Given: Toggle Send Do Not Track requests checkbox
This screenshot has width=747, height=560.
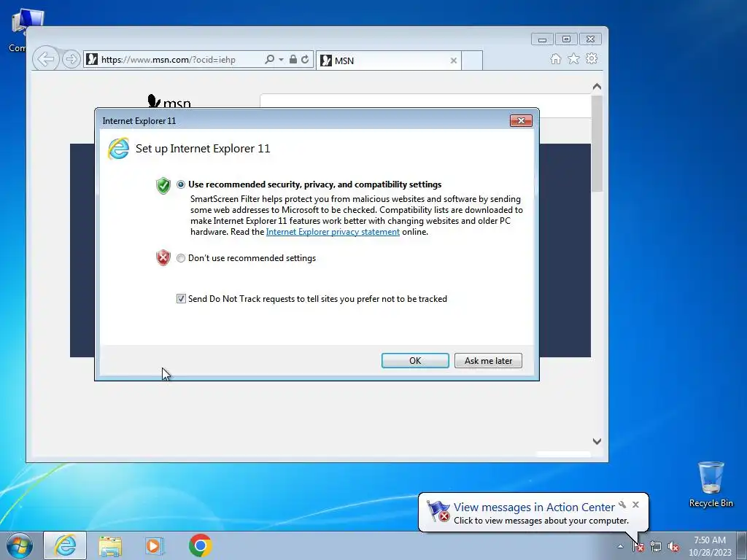Looking at the screenshot, I should click(x=181, y=298).
